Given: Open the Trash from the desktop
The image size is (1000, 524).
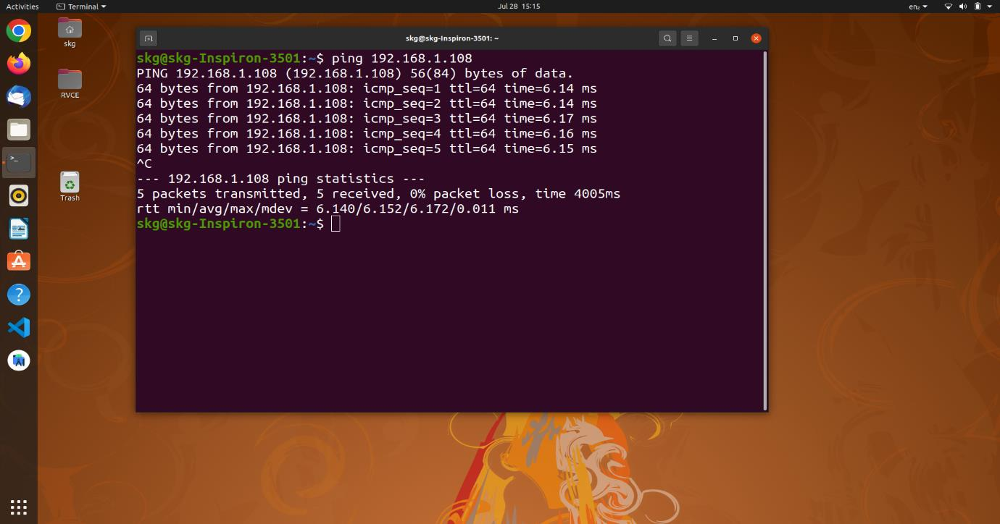Looking at the screenshot, I should tap(69, 185).
